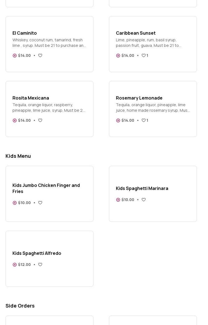Add Kids Jumbo Chicken Finger and Fries
Screen dimensions: 208x325
click(15, 203)
